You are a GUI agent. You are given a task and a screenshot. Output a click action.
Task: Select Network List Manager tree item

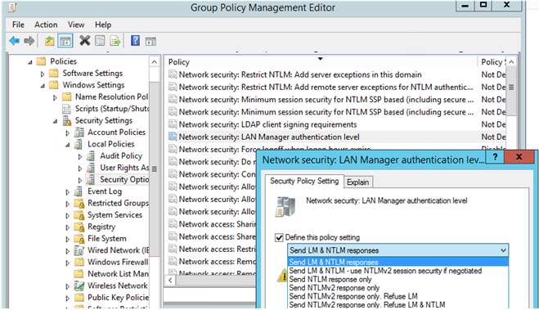(118, 274)
